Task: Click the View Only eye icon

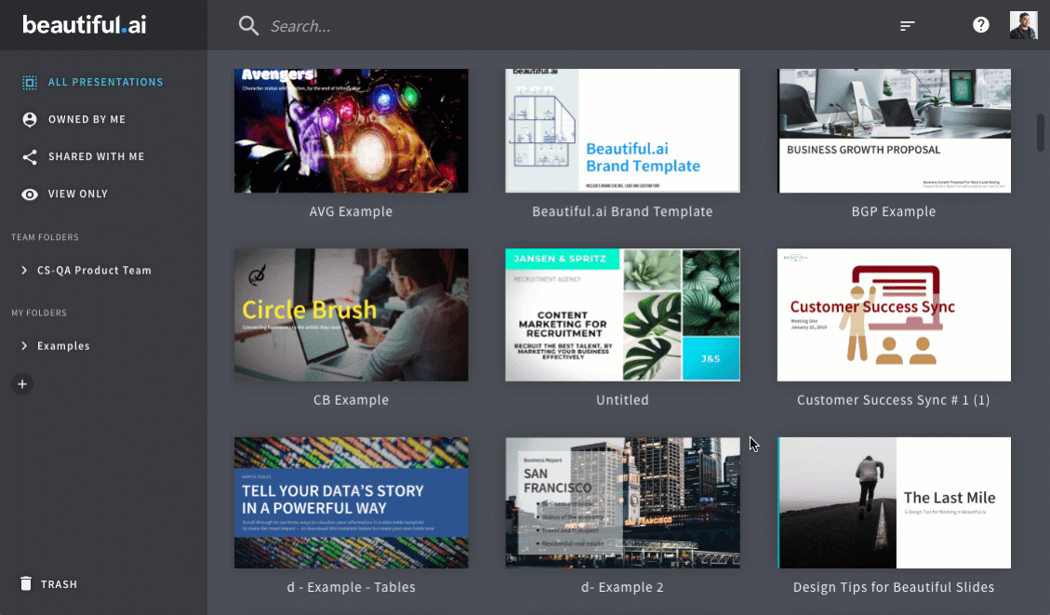Action: [x=30, y=194]
